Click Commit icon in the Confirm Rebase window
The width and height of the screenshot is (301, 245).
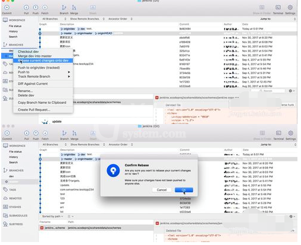click(7, 133)
